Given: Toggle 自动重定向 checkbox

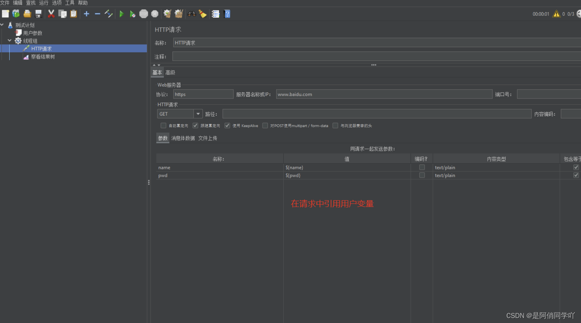Looking at the screenshot, I should [x=164, y=126].
